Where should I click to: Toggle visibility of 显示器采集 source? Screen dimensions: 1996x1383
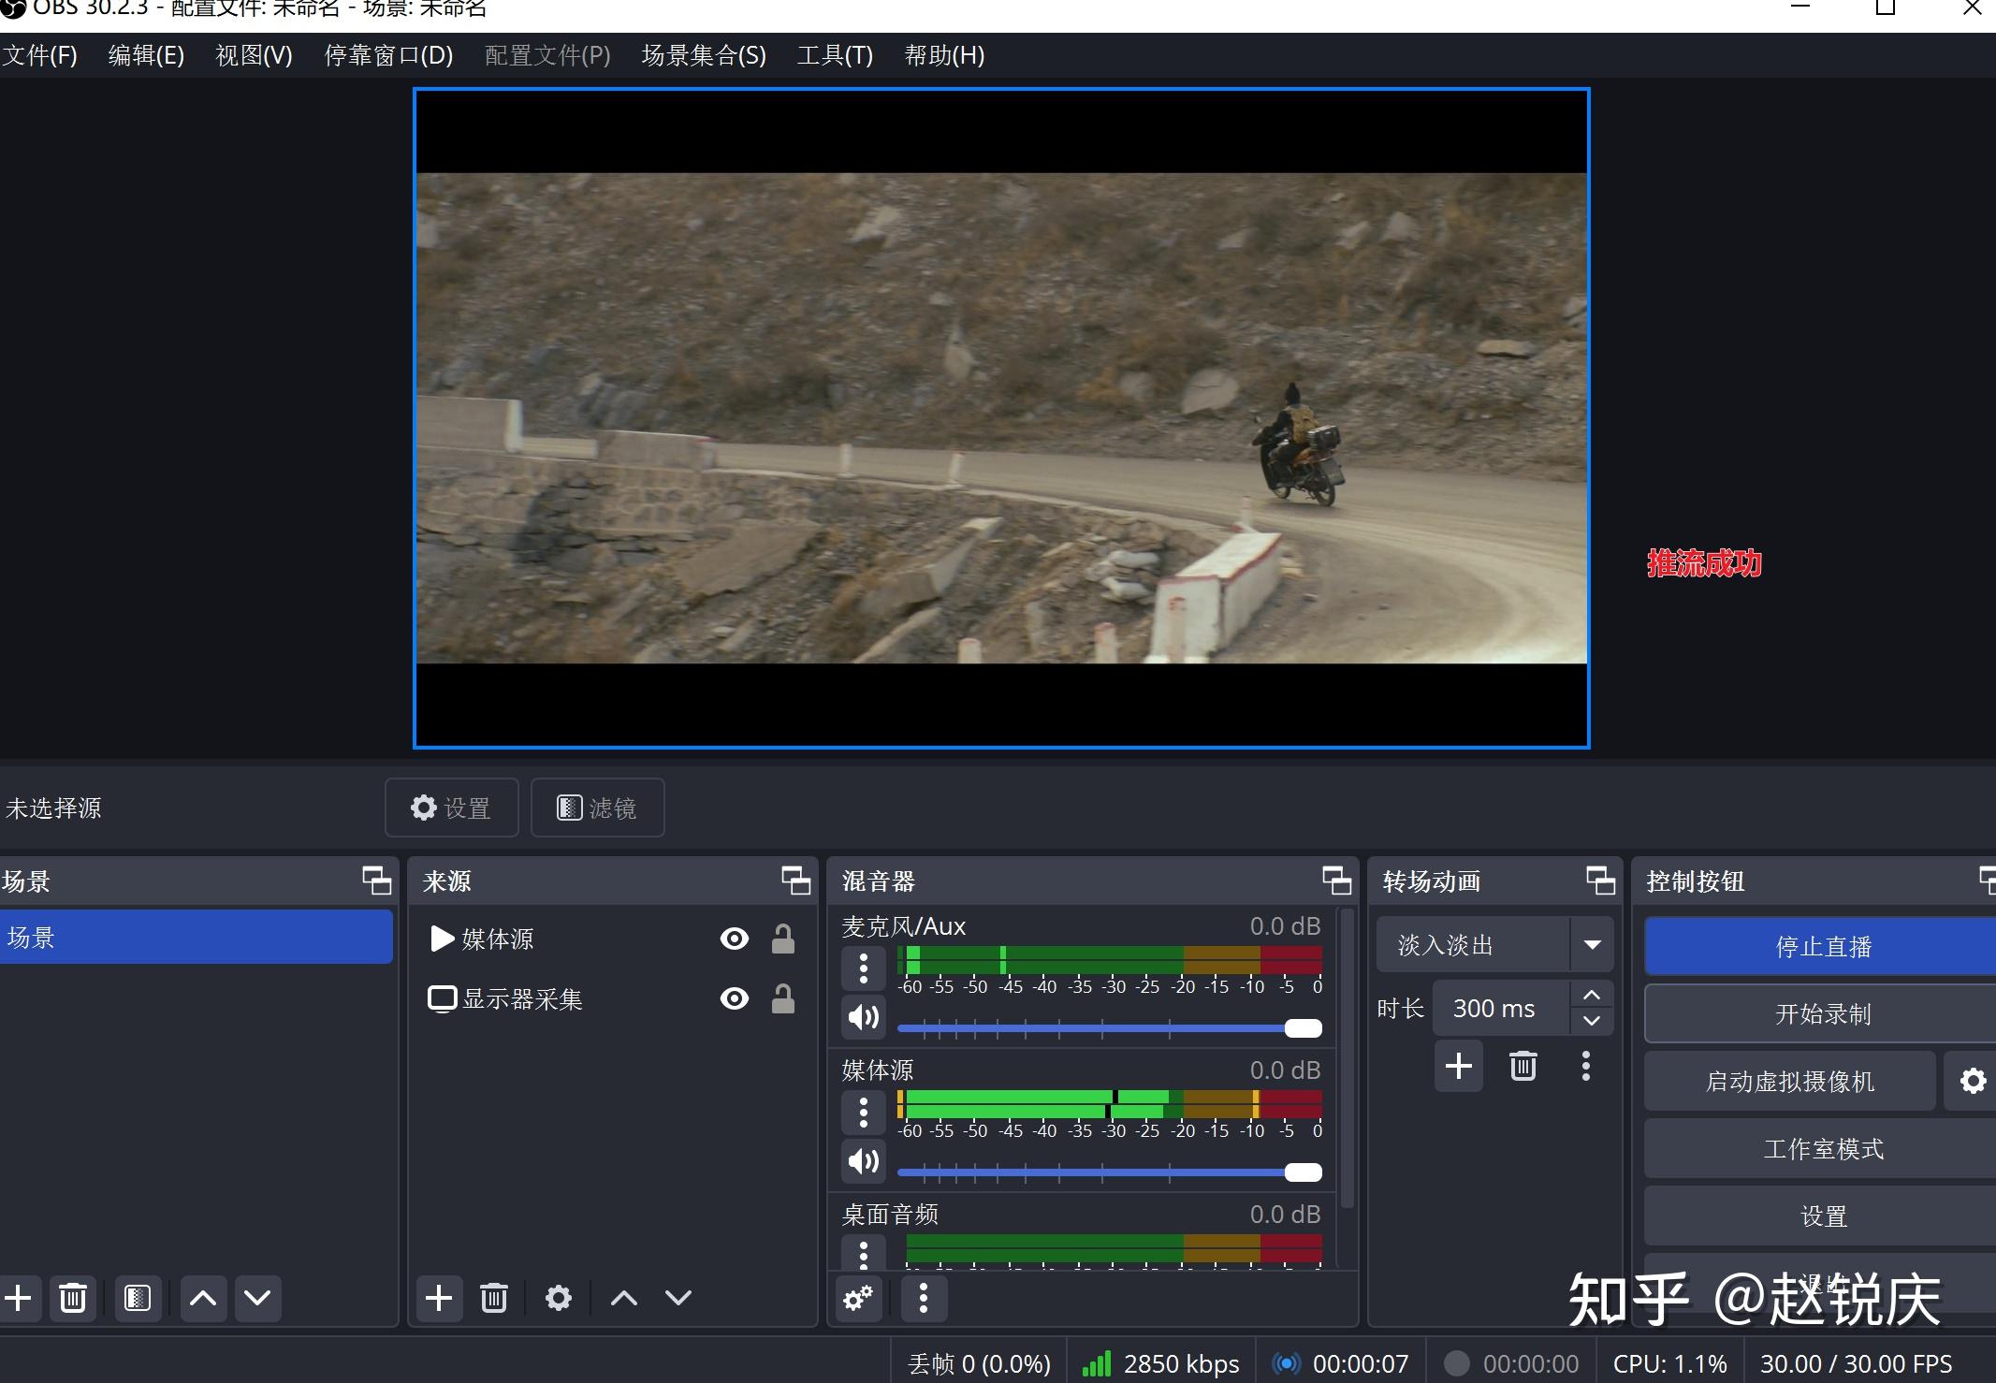coord(734,998)
